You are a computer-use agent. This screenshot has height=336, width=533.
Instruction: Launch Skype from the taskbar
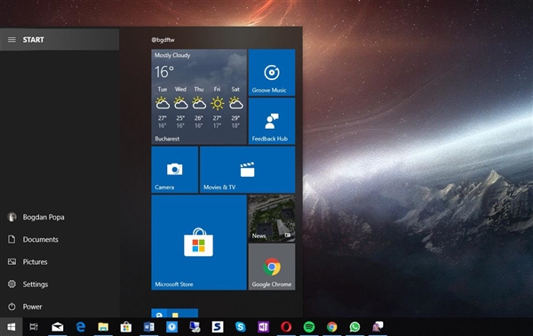click(x=241, y=327)
